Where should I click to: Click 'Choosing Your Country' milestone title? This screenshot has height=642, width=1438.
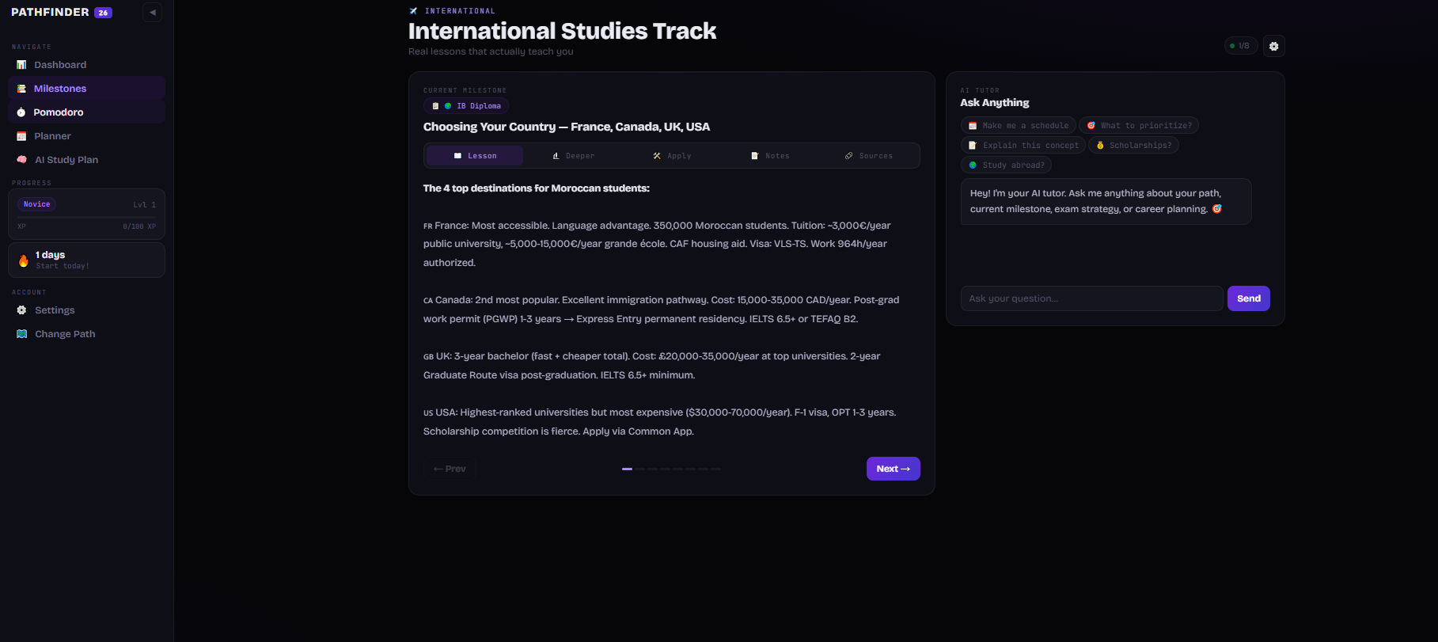[566, 127]
